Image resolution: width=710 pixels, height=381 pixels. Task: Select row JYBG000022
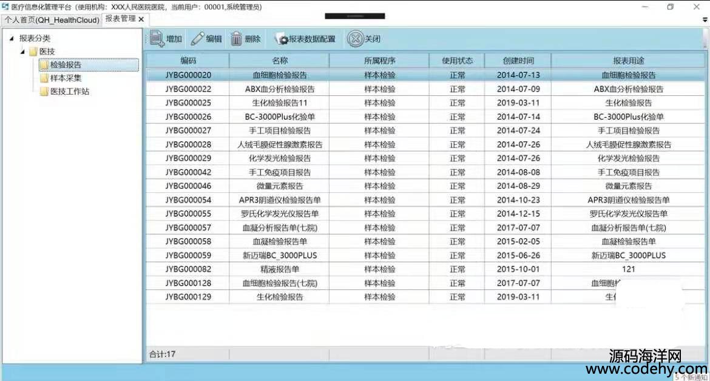point(425,89)
